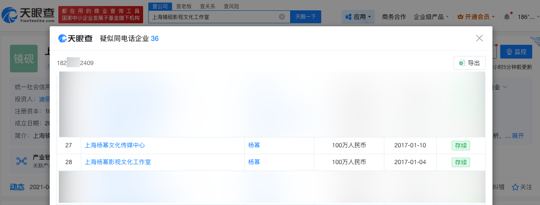Screen dimensions: 540x205
Task: Open 上海杨幂影视文化工作室 company link
Action: point(118,162)
